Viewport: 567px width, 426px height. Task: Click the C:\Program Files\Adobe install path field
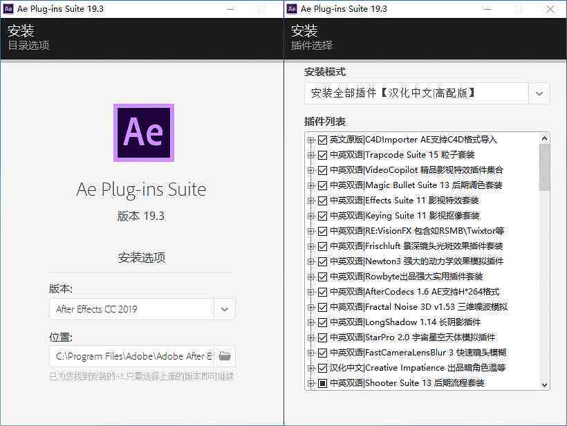point(131,356)
